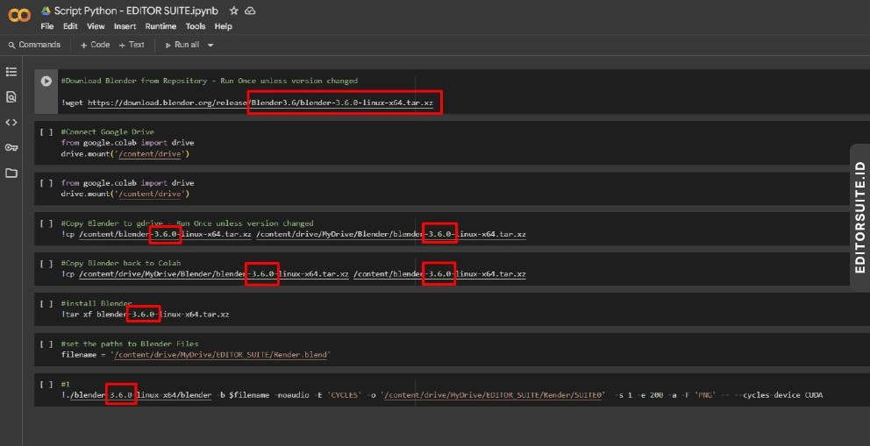Open the File menu
The width and height of the screenshot is (870, 446).
(x=47, y=26)
